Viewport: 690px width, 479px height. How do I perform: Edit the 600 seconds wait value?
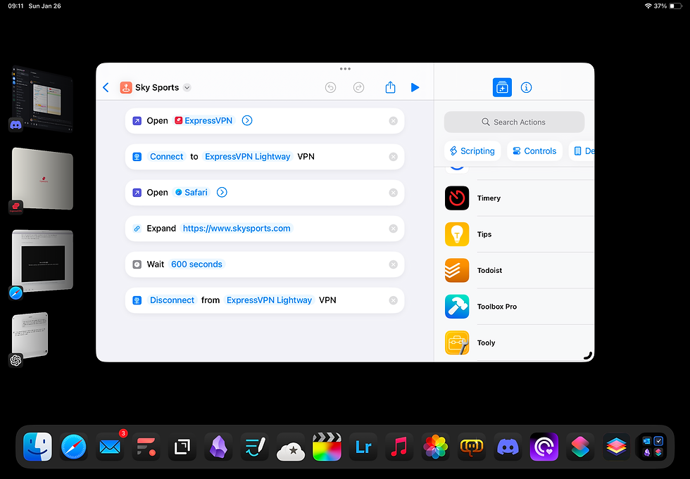coord(196,264)
